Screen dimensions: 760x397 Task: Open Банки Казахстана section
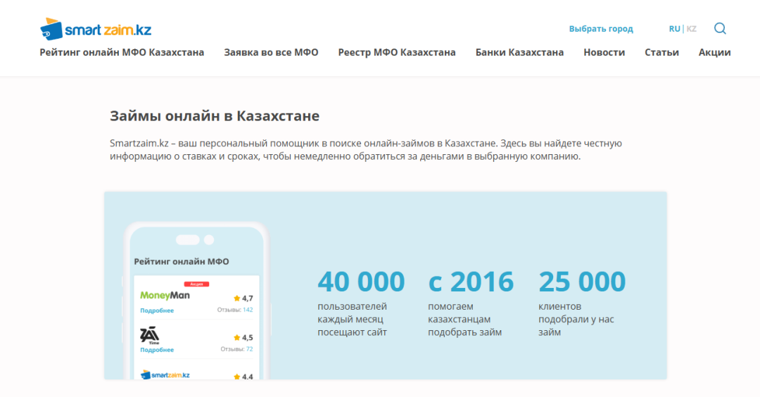pos(519,52)
